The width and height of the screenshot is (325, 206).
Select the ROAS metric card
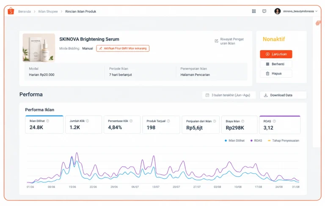click(x=280, y=125)
